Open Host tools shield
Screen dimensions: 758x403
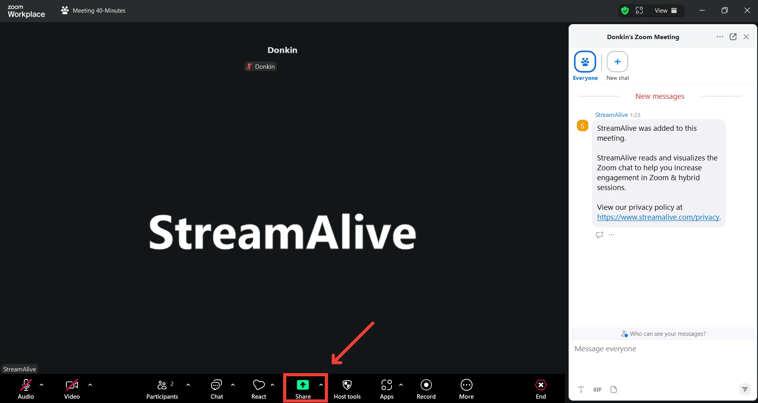[347, 389]
